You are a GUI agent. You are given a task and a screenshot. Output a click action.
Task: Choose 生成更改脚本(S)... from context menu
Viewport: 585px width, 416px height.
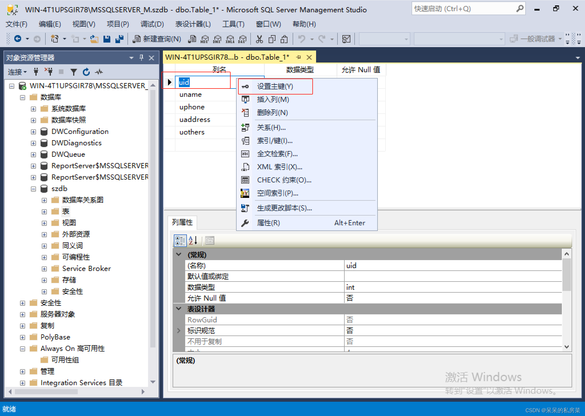[307, 208]
